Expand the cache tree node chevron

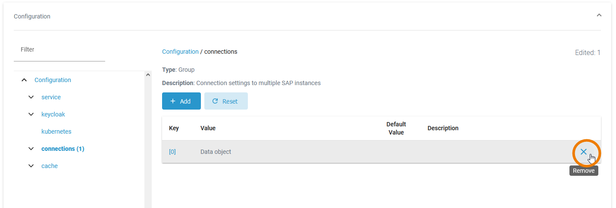(x=31, y=166)
